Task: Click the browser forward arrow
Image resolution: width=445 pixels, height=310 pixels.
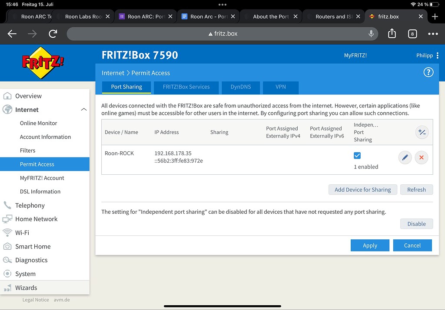Action: coord(32,34)
